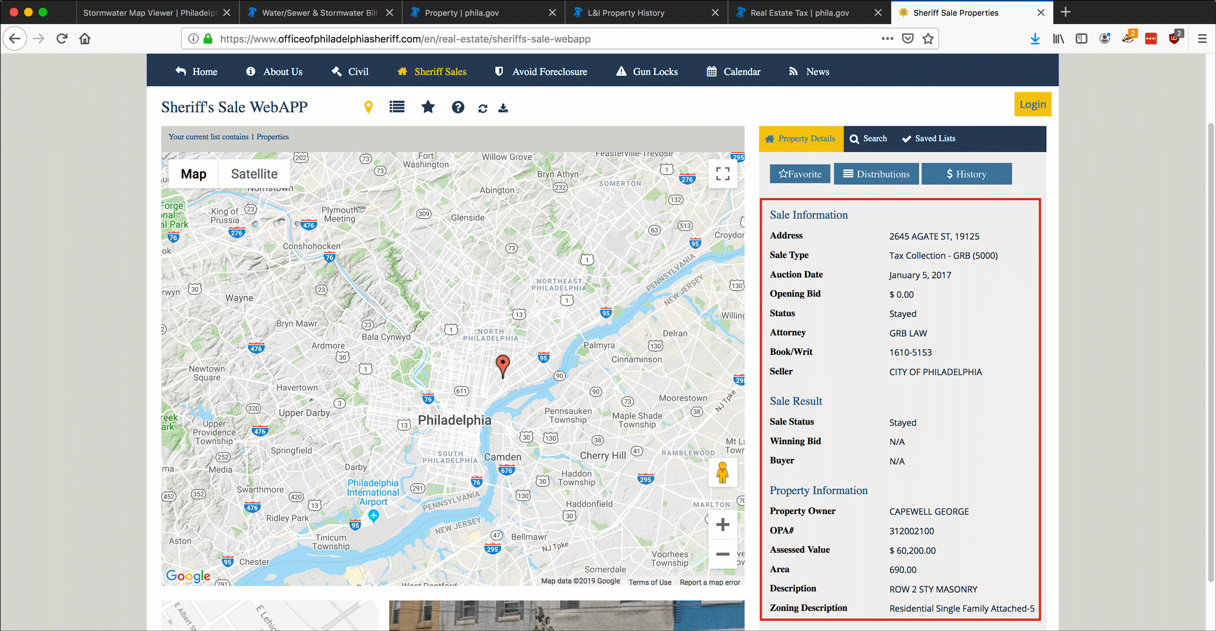The height and width of the screenshot is (631, 1216).
Task: View site information icon in address bar
Action: point(193,39)
